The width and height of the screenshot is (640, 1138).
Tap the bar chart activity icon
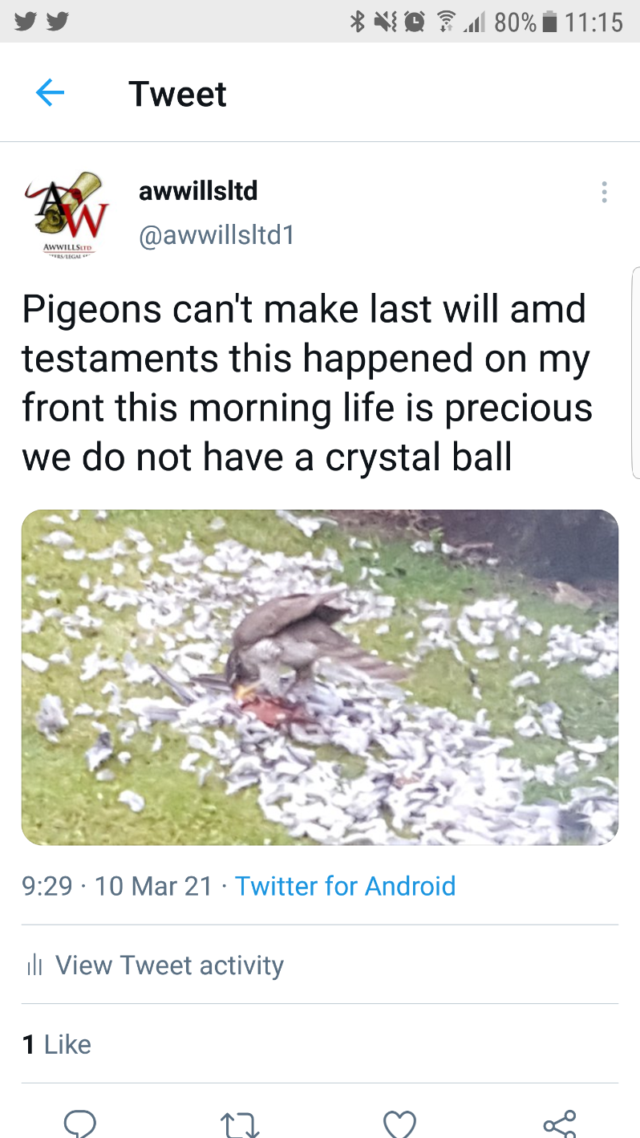tap(34, 965)
